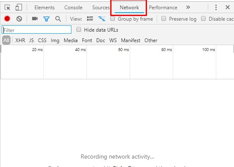The height and width of the screenshot is (167, 234).
Task: Filter requests by JS
Action: pyautogui.click(x=32, y=40)
